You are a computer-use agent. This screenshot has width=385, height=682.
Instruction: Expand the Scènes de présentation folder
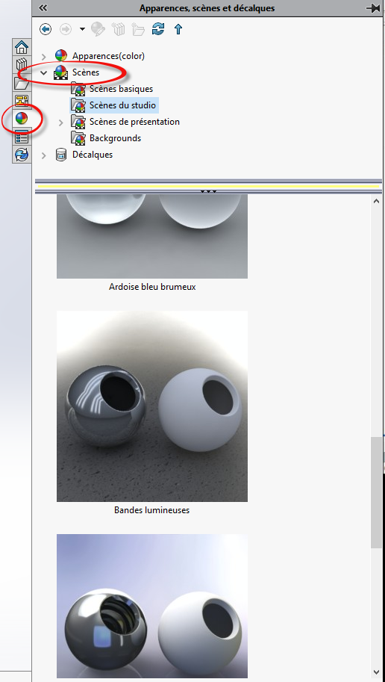61,123
